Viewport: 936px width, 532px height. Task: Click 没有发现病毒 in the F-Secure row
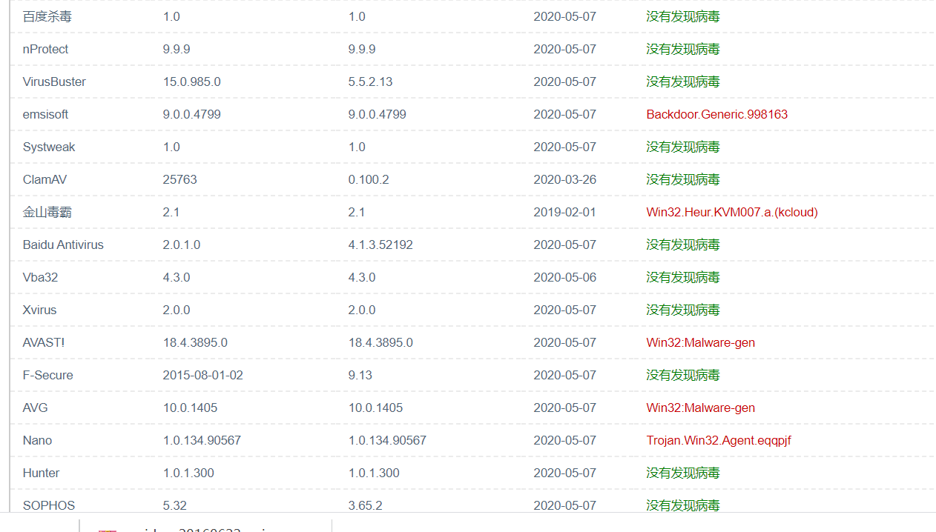click(683, 375)
